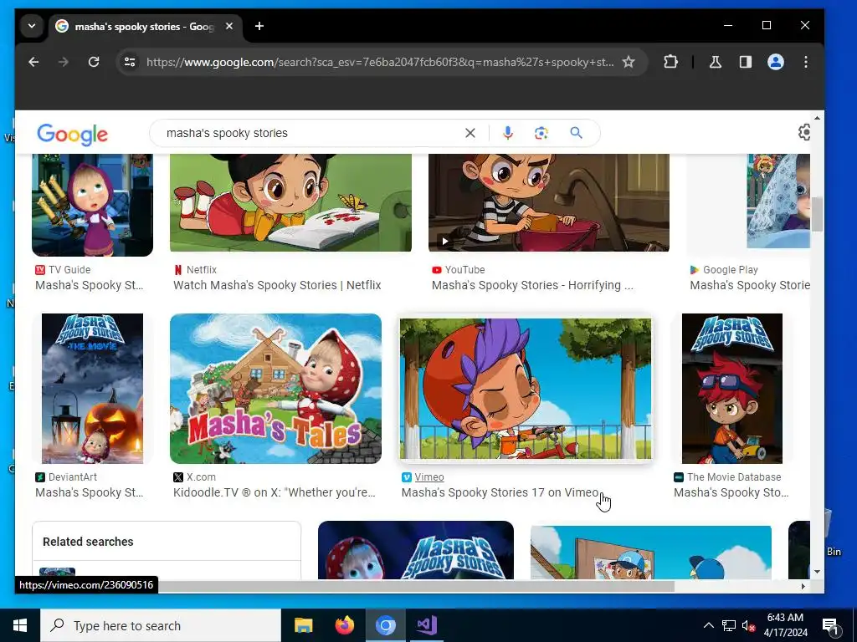The image size is (857, 642).
Task: Click the forward navigation arrow
Action: pyautogui.click(x=64, y=62)
